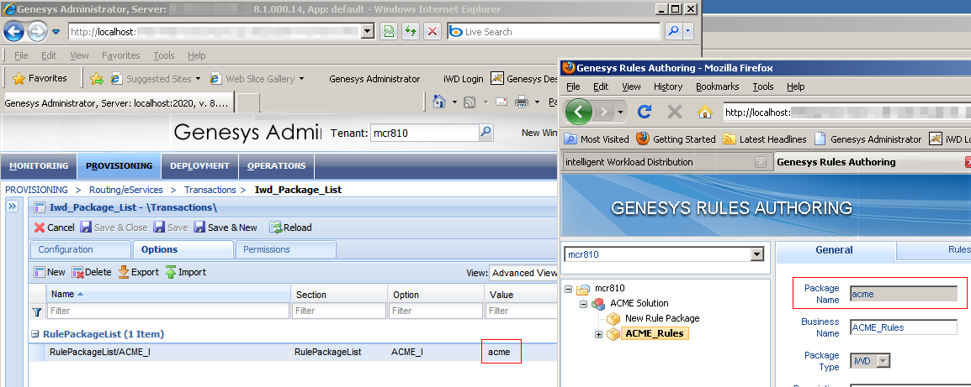
Task: Open the mcr810 tenant dropdown
Action: coord(756,254)
